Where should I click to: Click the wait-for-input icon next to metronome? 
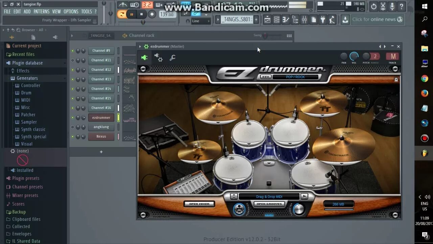click(x=135, y=5)
